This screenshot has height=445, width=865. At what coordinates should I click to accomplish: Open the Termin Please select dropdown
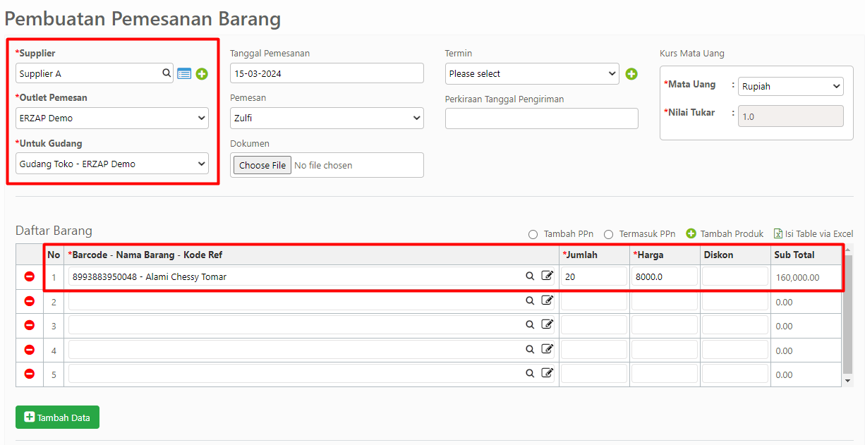click(x=532, y=73)
